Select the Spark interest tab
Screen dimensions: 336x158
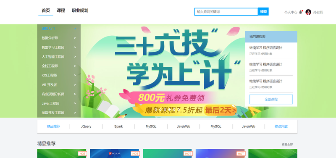118,126
